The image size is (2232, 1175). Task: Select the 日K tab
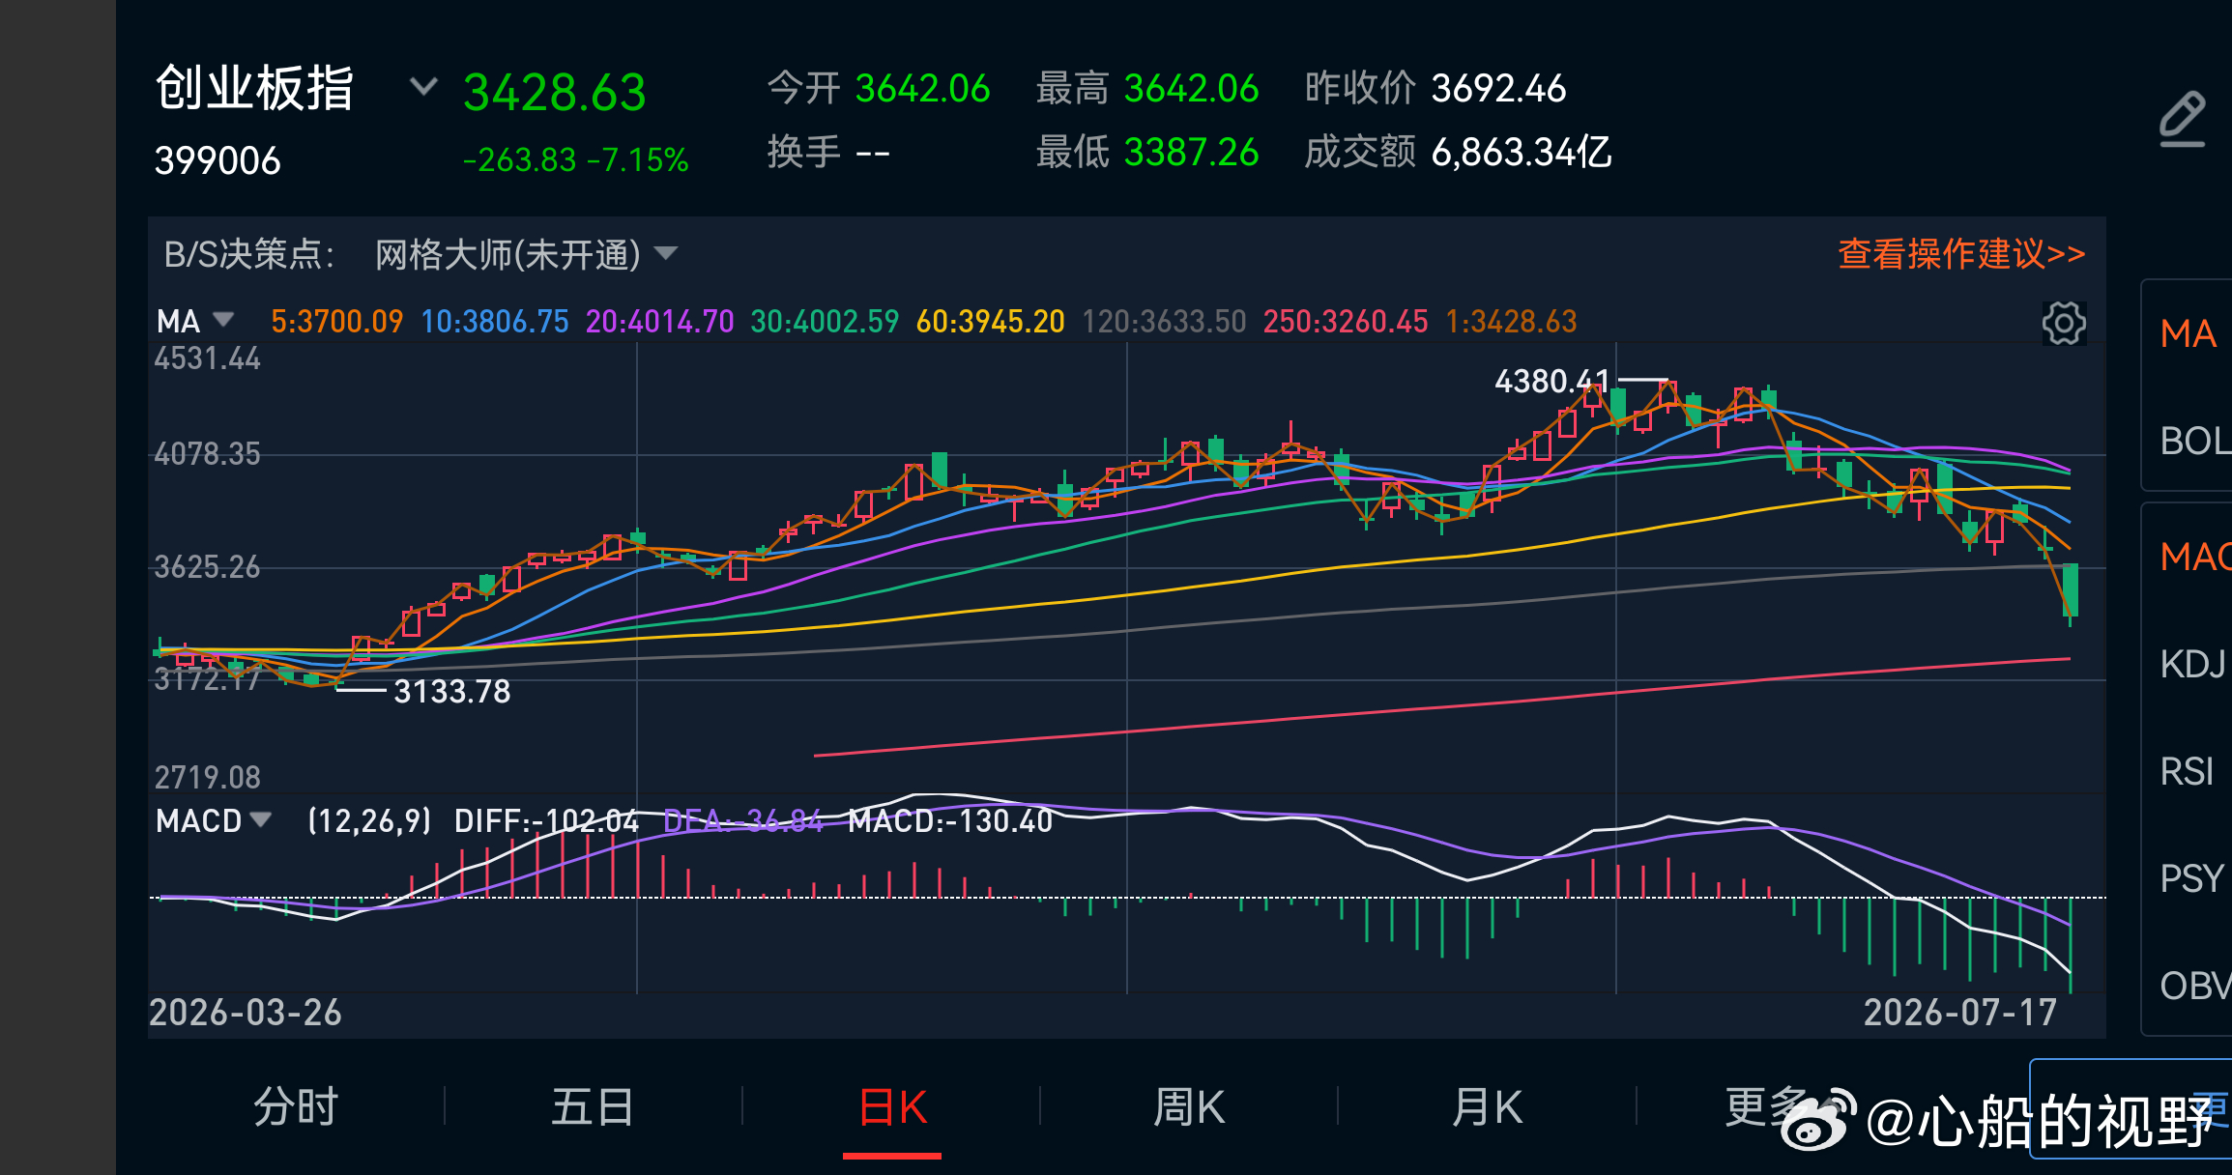click(x=892, y=1106)
